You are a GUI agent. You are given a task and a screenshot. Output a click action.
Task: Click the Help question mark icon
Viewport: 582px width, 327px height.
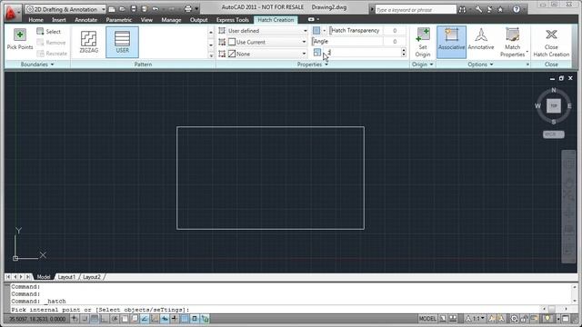click(x=517, y=10)
